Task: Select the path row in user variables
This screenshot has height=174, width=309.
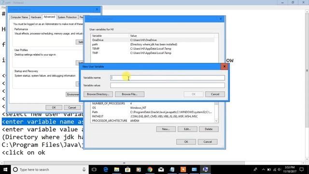Action: click(153, 44)
